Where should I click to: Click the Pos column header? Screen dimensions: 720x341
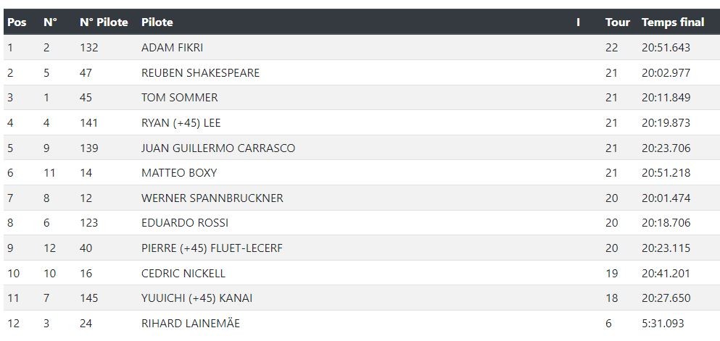tap(17, 22)
